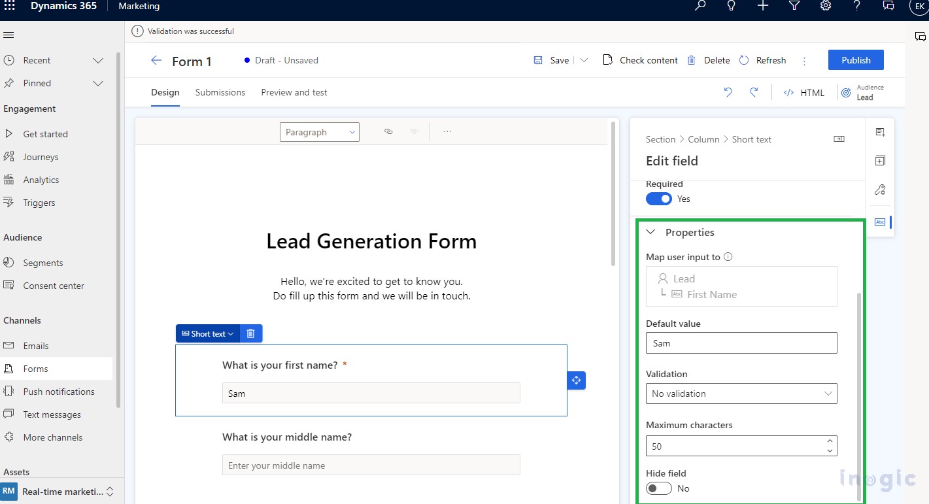This screenshot has width=929, height=504.
Task: Click the Default value input field
Action: pos(741,343)
